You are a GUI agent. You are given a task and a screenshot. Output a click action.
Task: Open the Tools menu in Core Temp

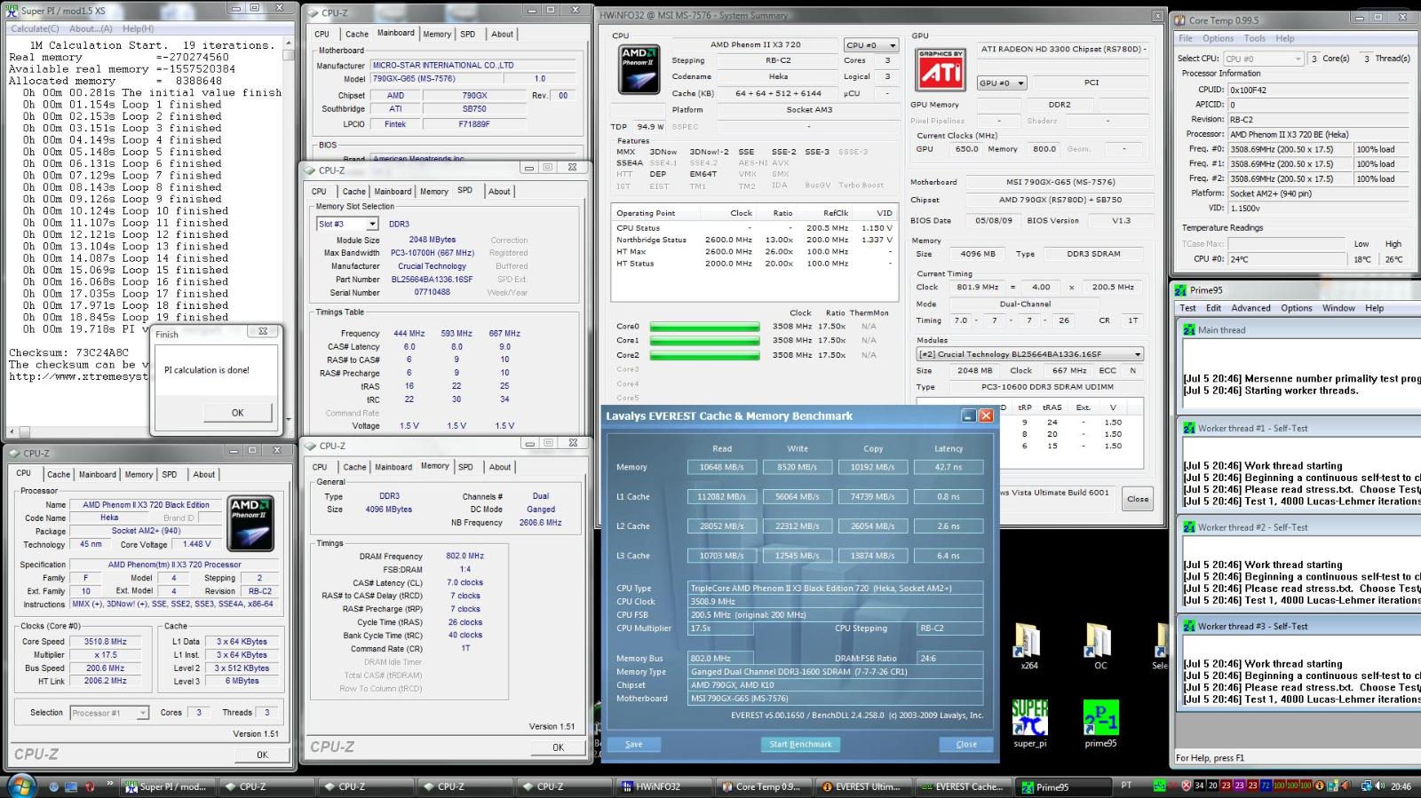1254,38
